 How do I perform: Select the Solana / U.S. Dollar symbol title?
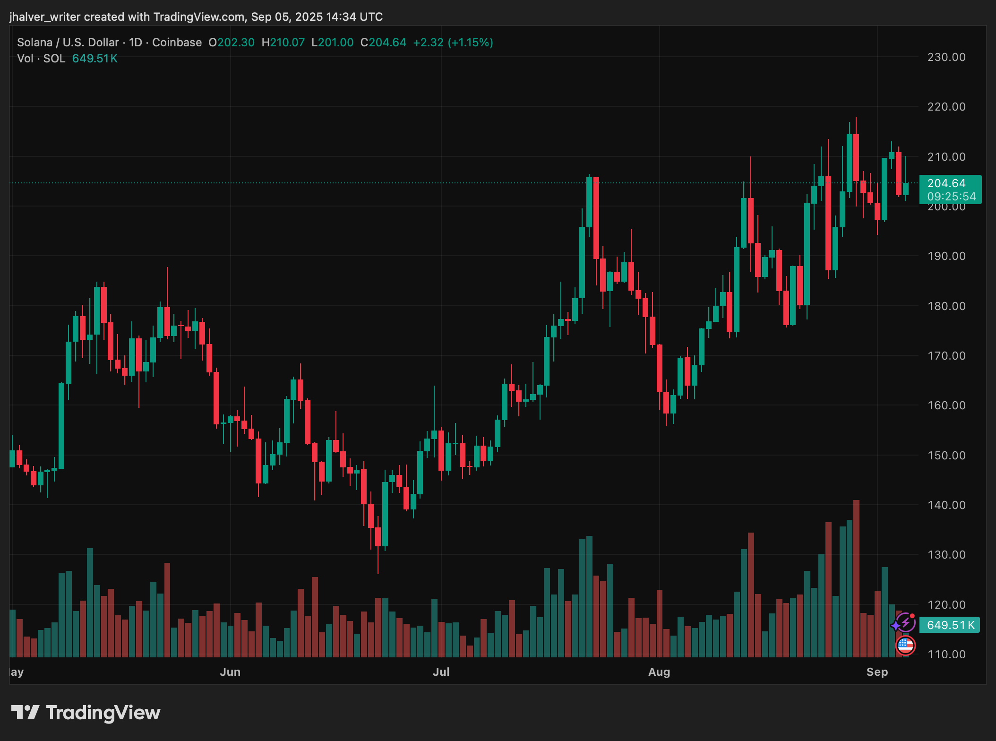coord(68,43)
